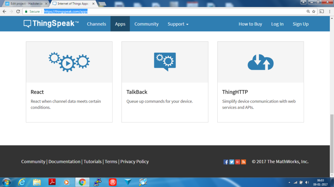Click the page vertical scrollbar thumb
Image resolution: width=334 pixels, height=187 pixels.
332,144
